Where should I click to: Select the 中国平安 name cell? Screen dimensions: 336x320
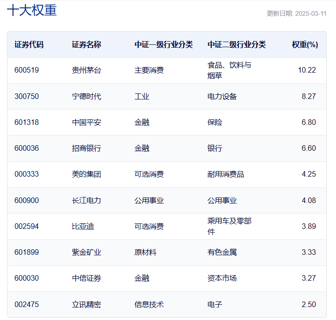pyautogui.click(x=87, y=122)
